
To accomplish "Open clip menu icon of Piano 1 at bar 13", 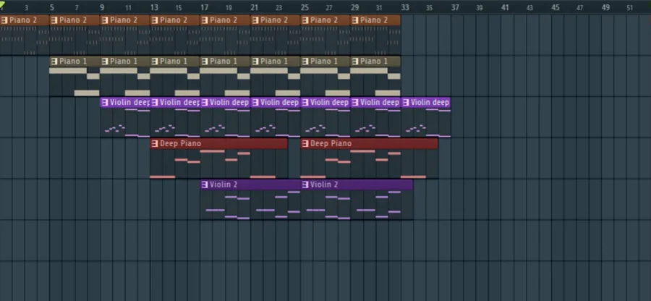I will pyautogui.click(x=155, y=62).
